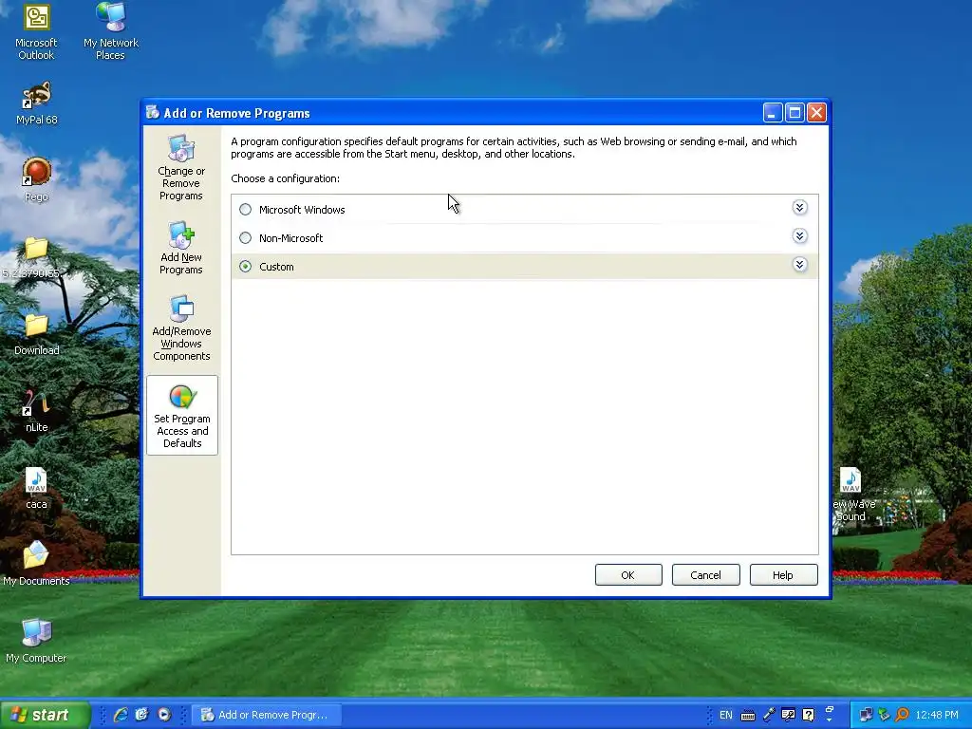Screen dimensions: 972x729
Task: Open the language bar options arrow
Action: click(x=830, y=720)
